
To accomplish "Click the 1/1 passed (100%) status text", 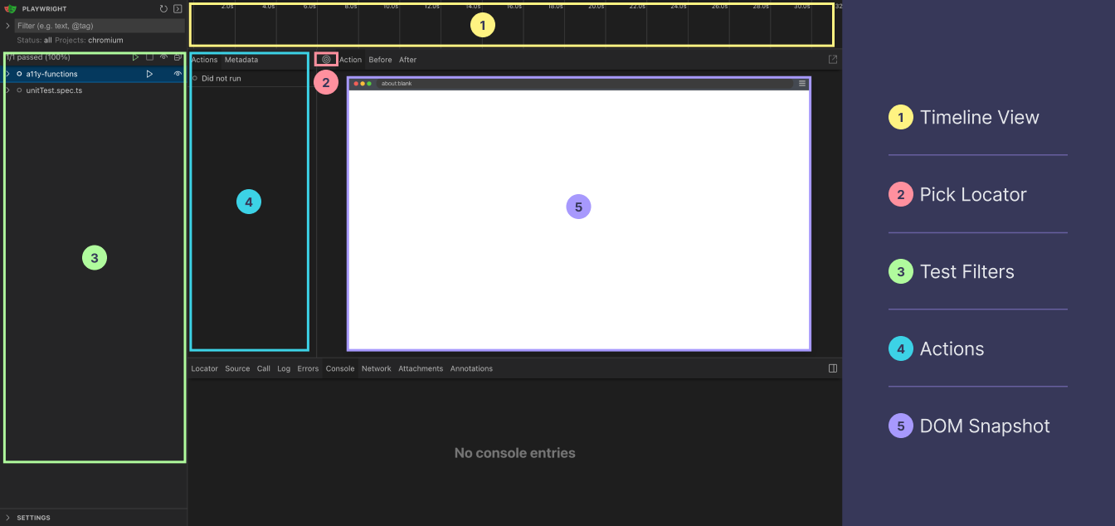I will (38, 57).
